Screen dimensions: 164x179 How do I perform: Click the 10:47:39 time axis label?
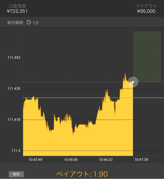(141, 160)
